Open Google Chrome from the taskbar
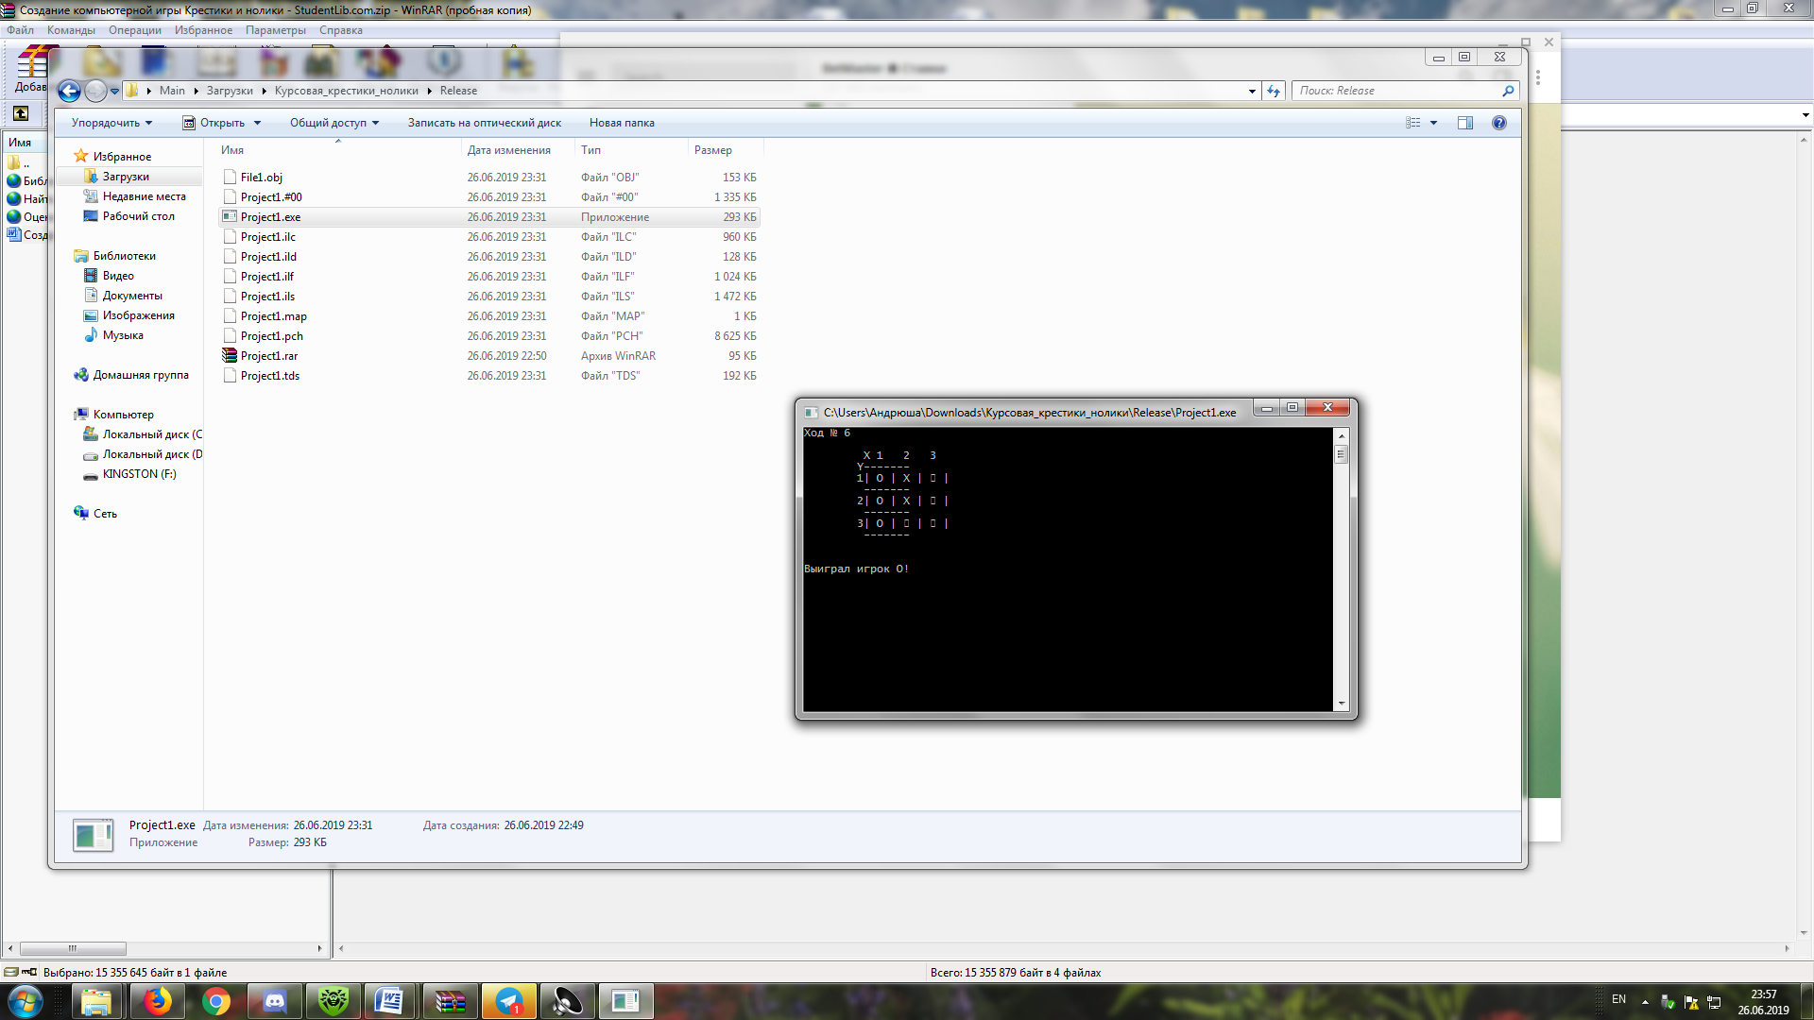The image size is (1814, 1020). 216,1001
